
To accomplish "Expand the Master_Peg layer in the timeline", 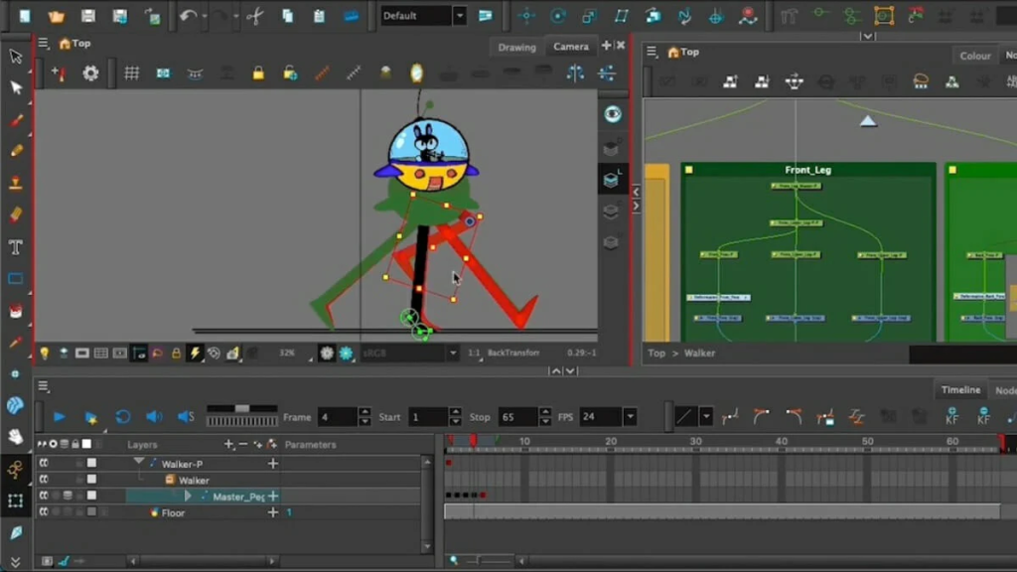I will tap(189, 496).
